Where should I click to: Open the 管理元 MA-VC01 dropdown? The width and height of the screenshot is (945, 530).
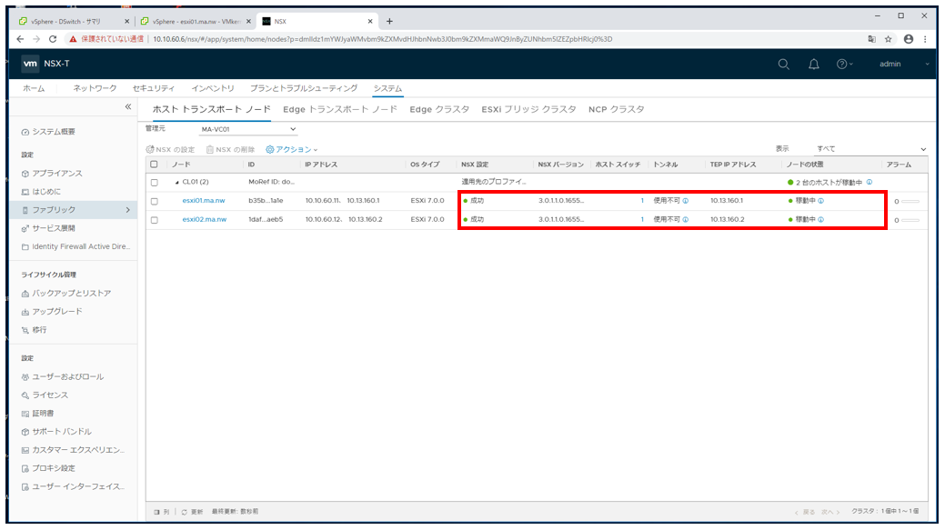[247, 129]
